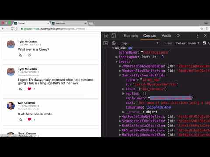Screen dimensions: 210x157
Task: Close the DevTools panel
Action: (x=206, y=35)
